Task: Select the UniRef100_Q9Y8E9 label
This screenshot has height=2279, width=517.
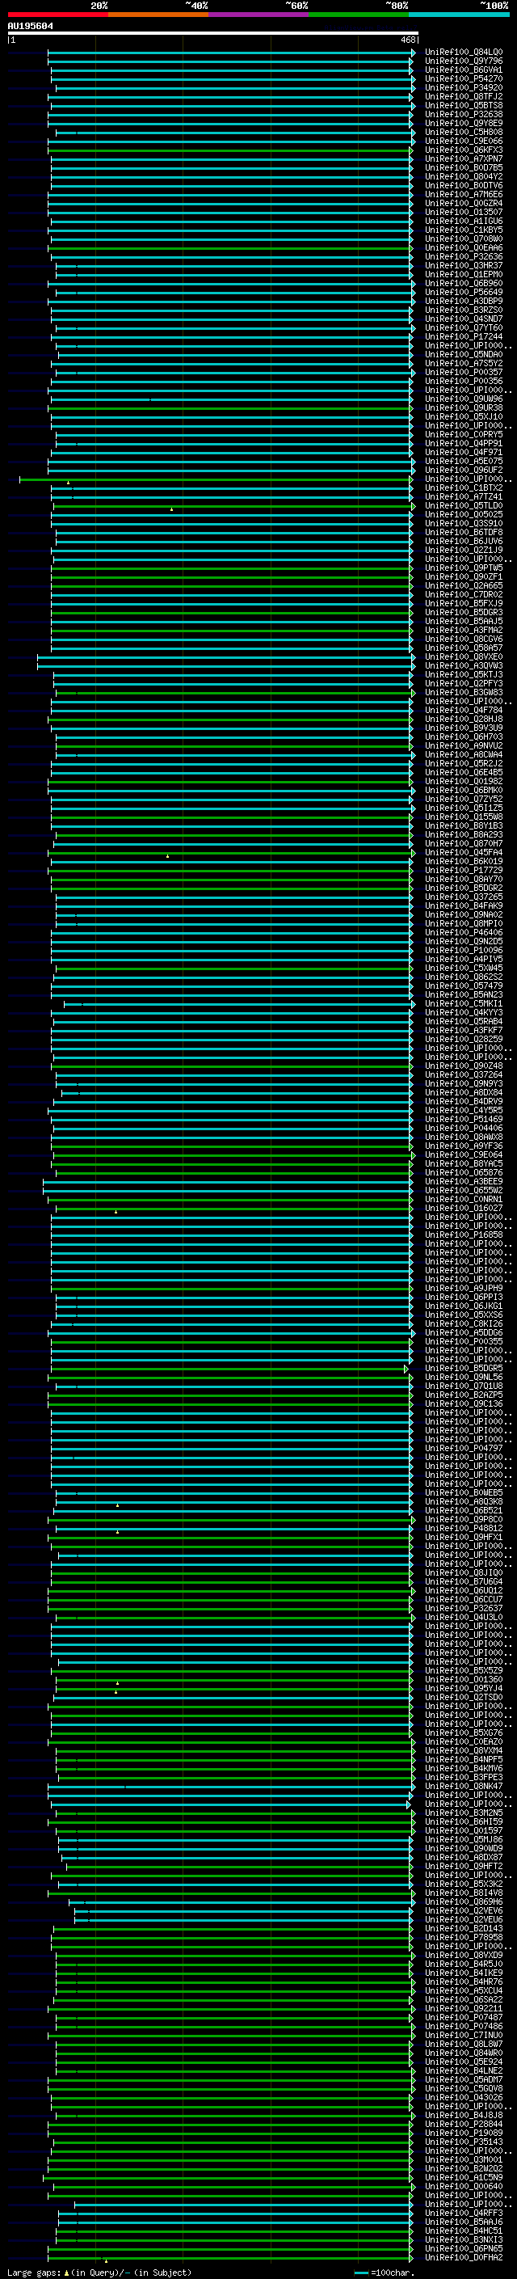Action: pos(463,123)
